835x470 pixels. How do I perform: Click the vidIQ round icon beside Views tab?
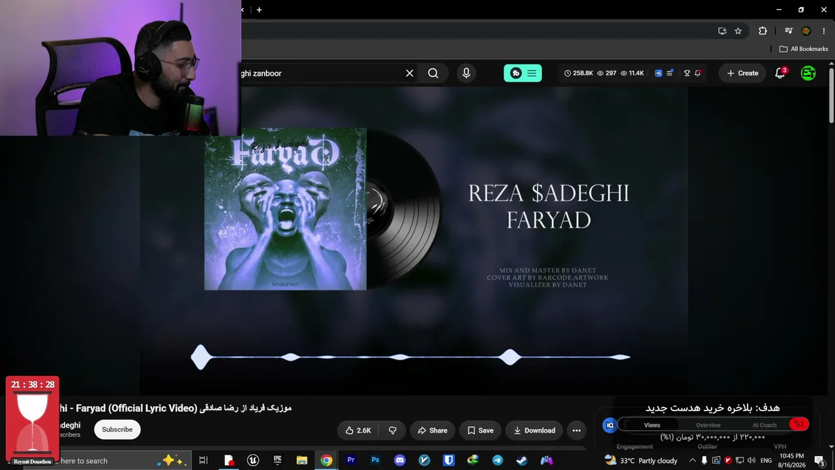[610, 425]
